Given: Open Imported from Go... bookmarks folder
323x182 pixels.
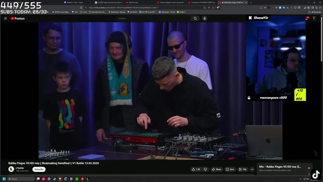Looking at the screenshot, I should coord(97,12).
